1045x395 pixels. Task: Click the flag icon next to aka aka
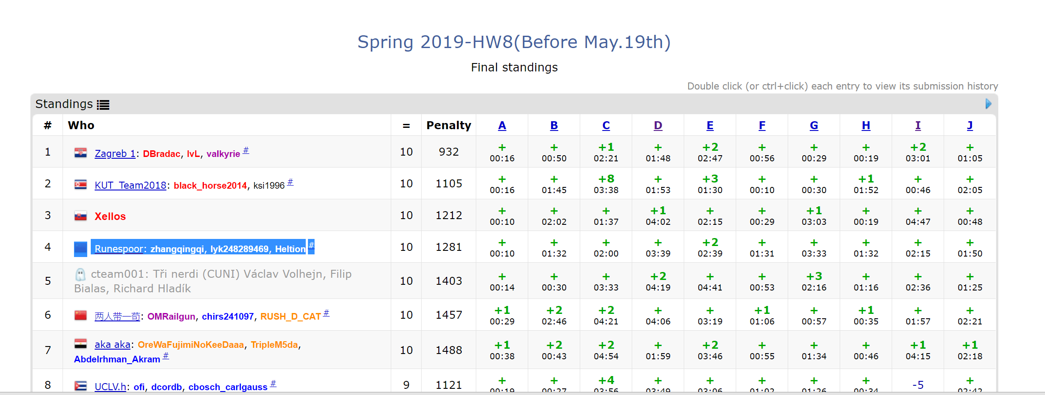[x=80, y=344]
